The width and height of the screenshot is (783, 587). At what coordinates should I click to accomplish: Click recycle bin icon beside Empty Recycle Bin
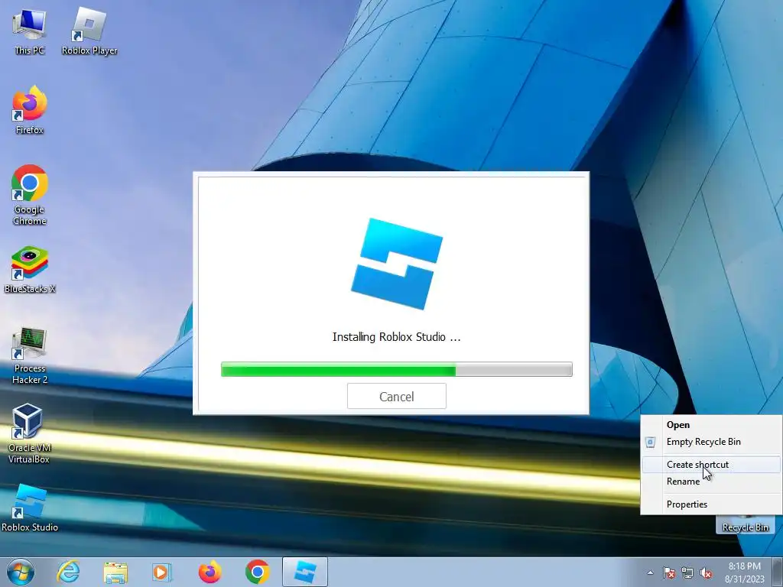[650, 443]
